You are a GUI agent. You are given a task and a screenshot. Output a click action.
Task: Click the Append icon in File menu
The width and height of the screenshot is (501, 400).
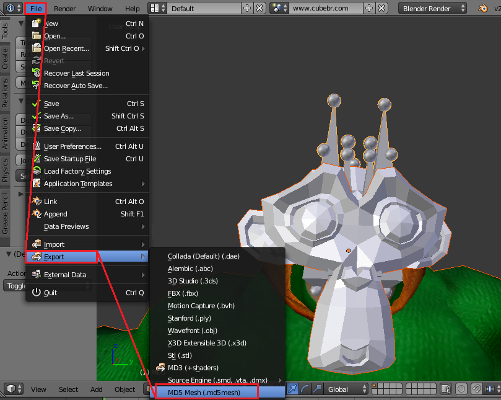(37, 214)
